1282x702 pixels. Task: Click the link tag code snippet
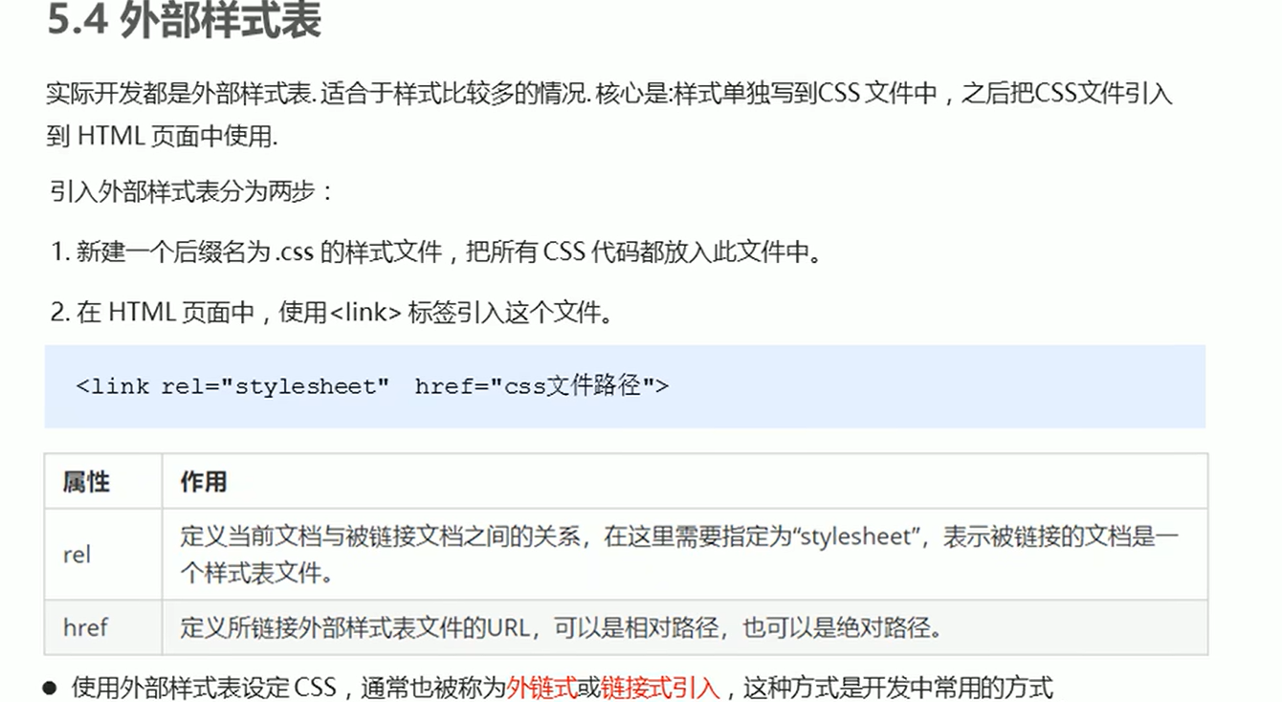[372, 386]
